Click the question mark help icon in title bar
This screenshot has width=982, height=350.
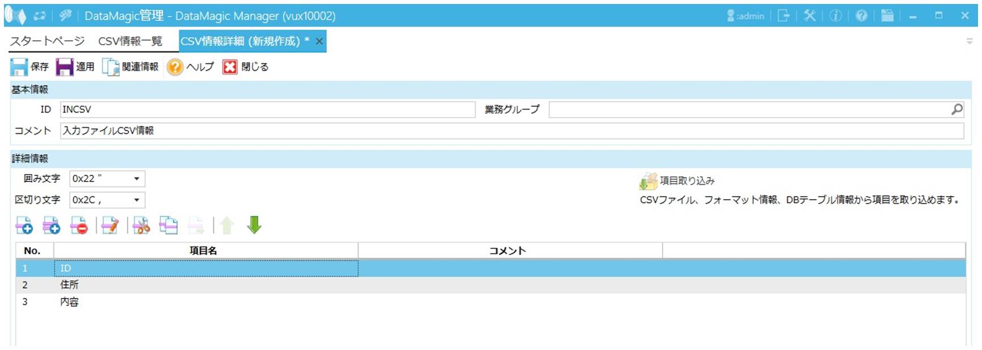pos(861,16)
